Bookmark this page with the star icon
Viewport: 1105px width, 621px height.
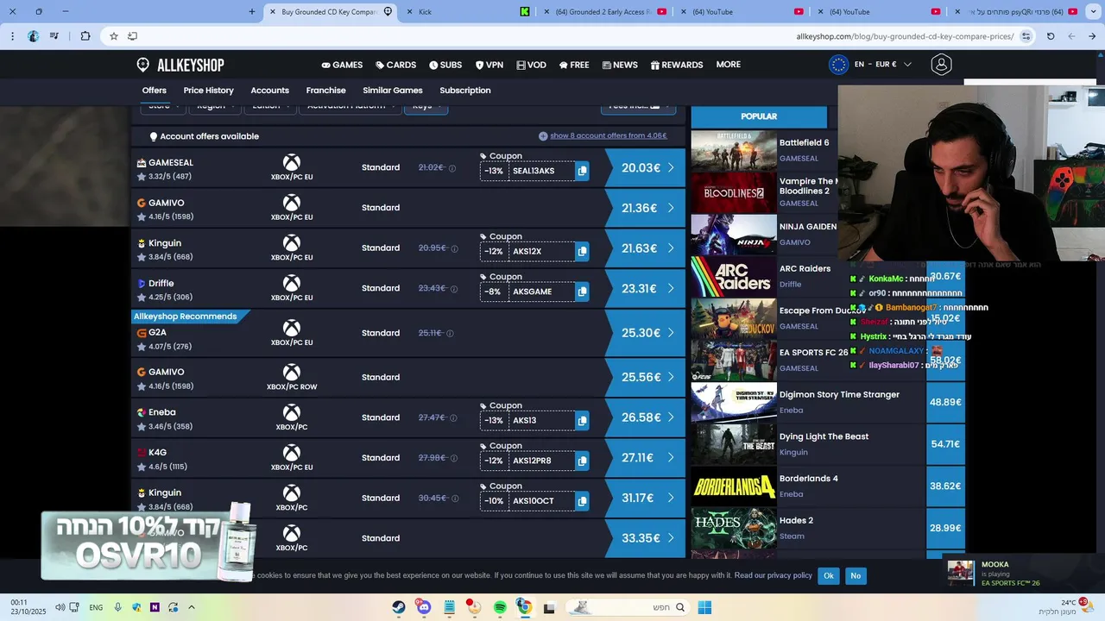tap(114, 36)
